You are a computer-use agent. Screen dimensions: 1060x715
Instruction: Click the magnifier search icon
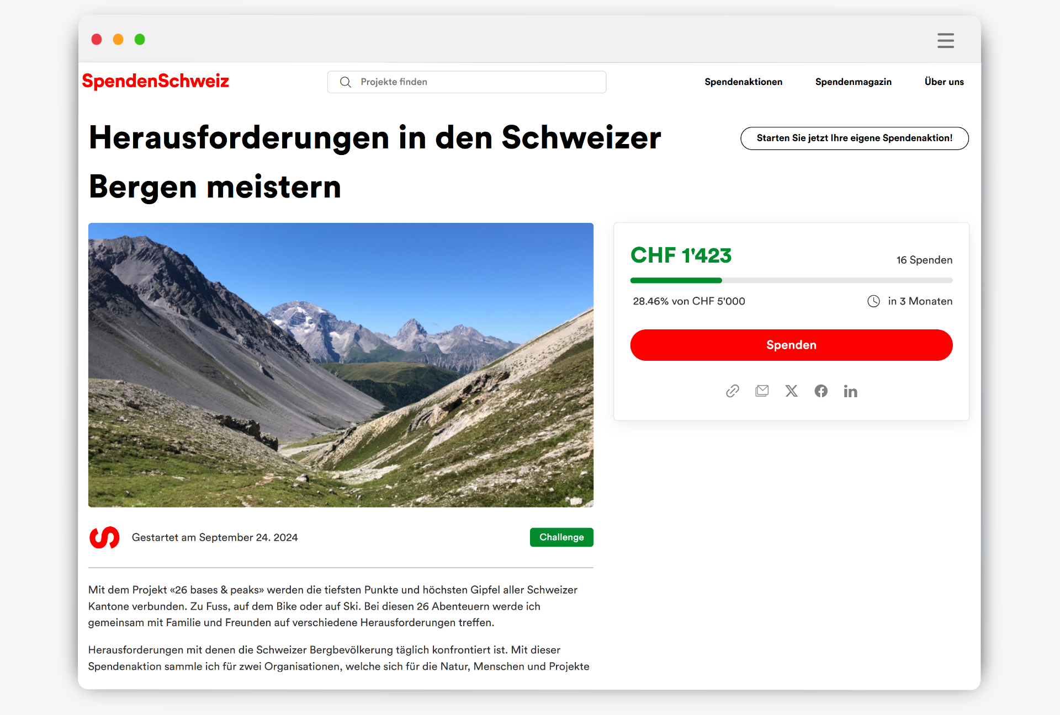coord(346,82)
